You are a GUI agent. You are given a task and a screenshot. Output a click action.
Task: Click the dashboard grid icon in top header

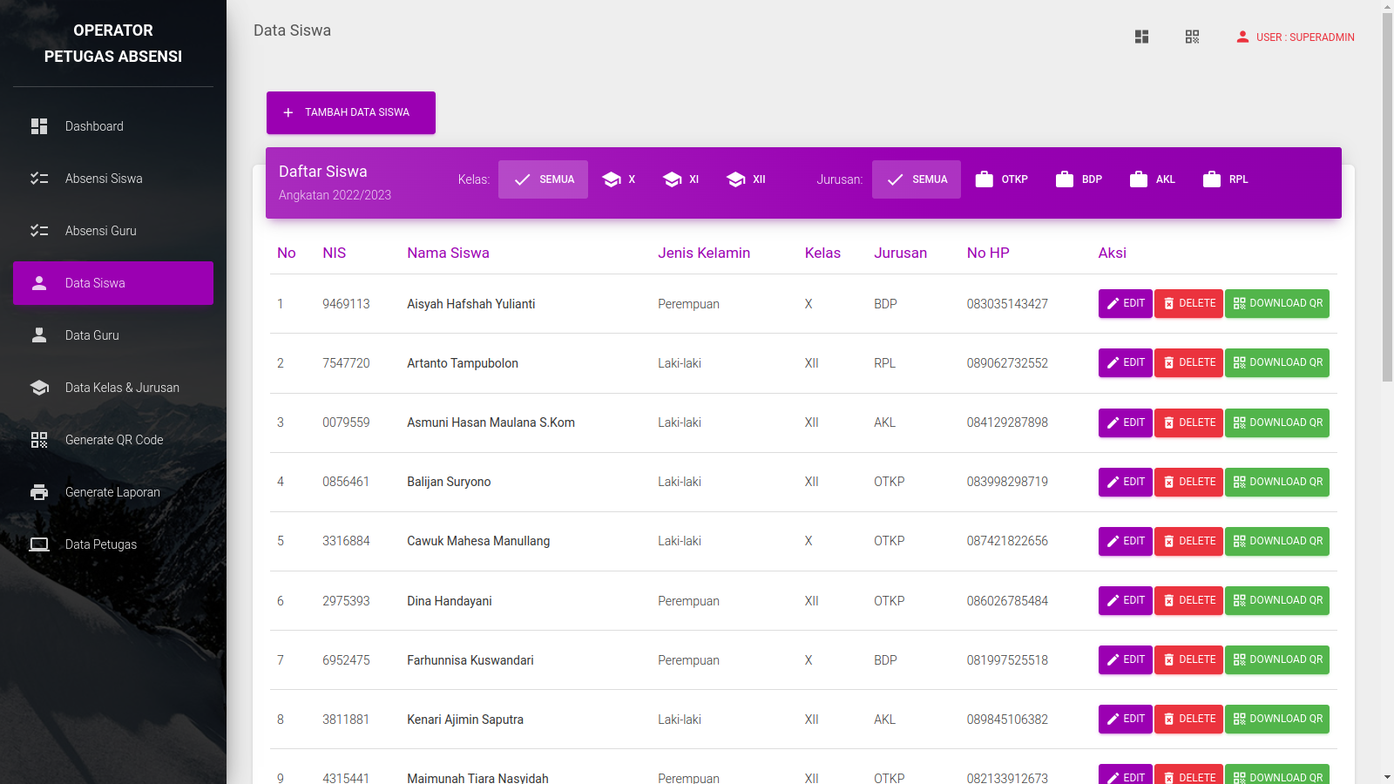click(1141, 37)
